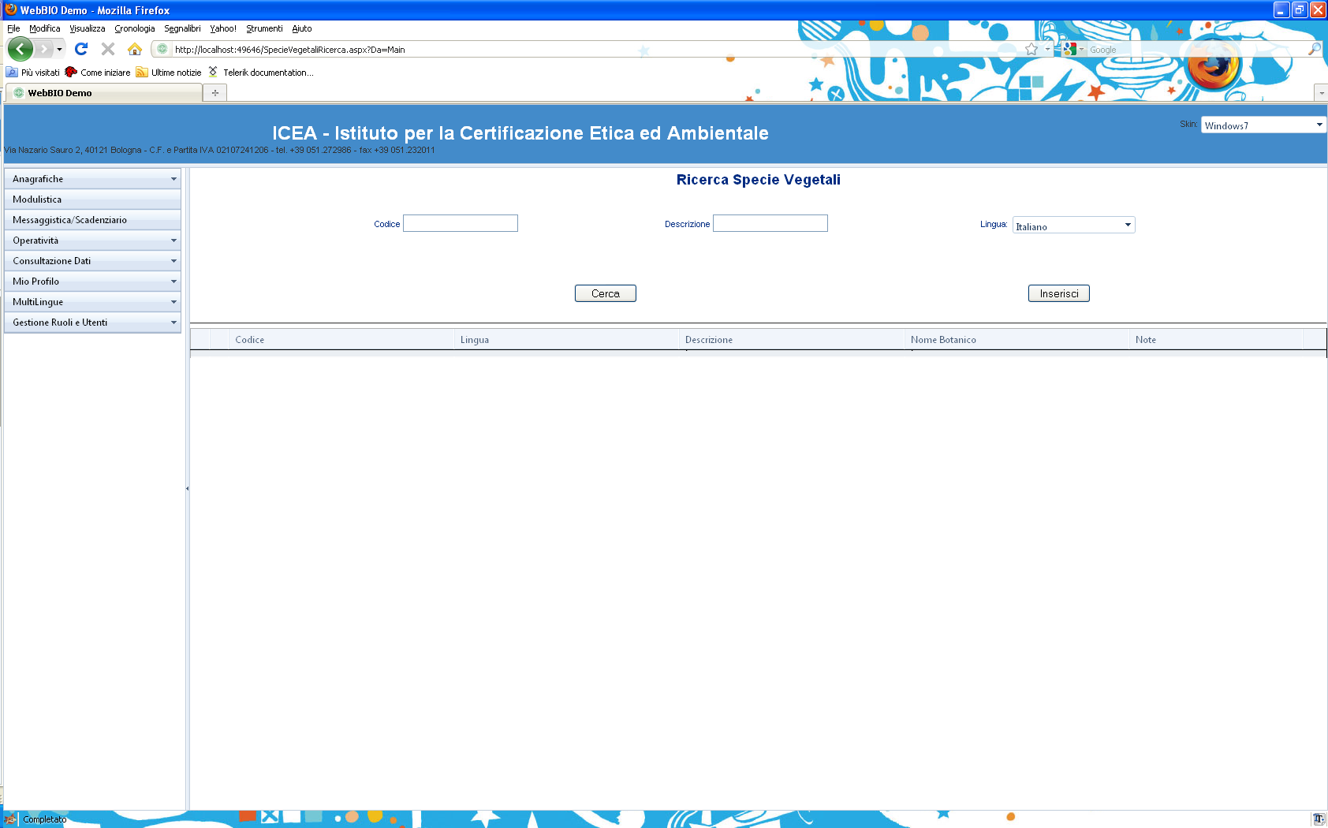Click the Cerca button
This screenshot has width=1328, height=828.
click(x=606, y=293)
